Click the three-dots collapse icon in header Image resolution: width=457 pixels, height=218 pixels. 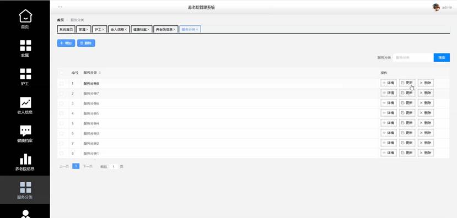click(60, 7)
